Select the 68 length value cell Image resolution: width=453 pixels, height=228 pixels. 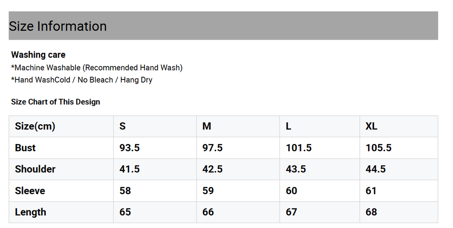(x=399, y=212)
